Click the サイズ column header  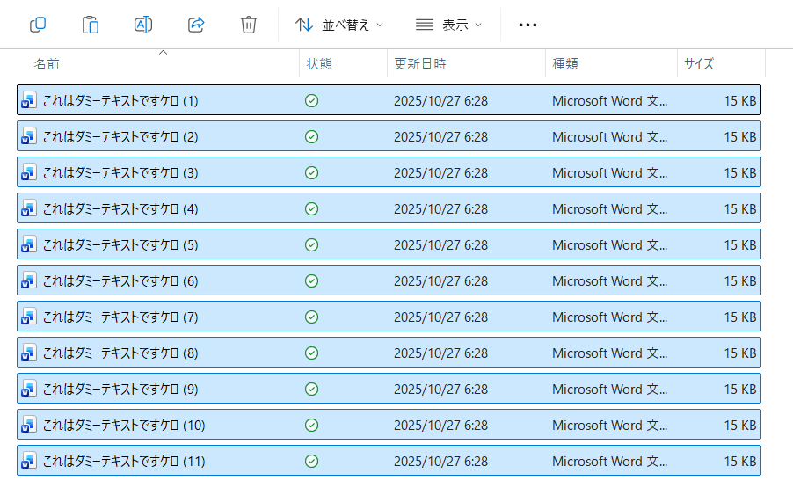(699, 64)
